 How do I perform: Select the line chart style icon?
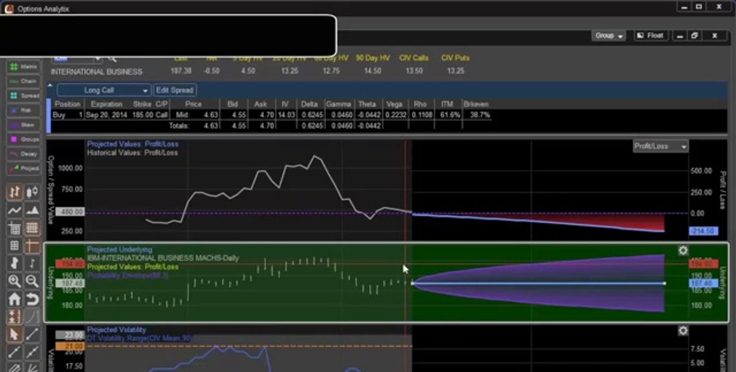[x=14, y=210]
